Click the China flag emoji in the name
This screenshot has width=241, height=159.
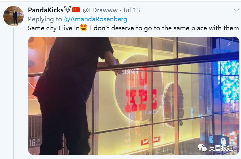click(76, 10)
